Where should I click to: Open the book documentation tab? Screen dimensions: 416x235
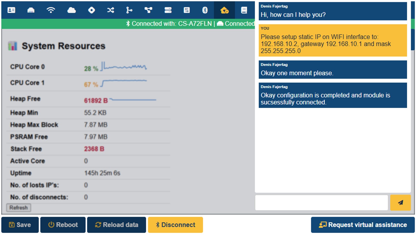point(244,10)
